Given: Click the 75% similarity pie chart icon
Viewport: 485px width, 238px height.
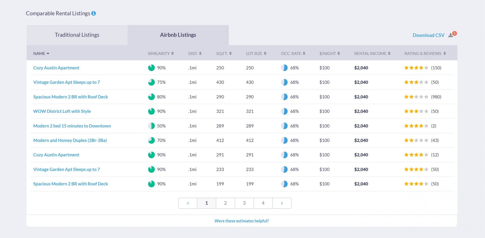Looking at the screenshot, I should (151, 82).
